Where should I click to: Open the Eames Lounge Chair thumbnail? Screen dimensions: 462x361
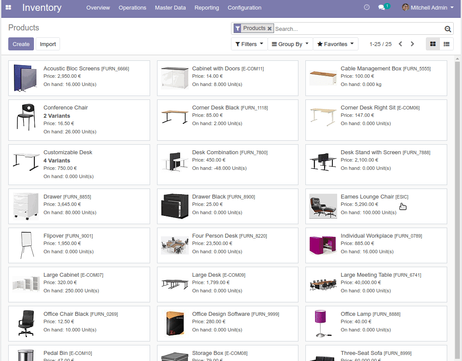point(323,206)
